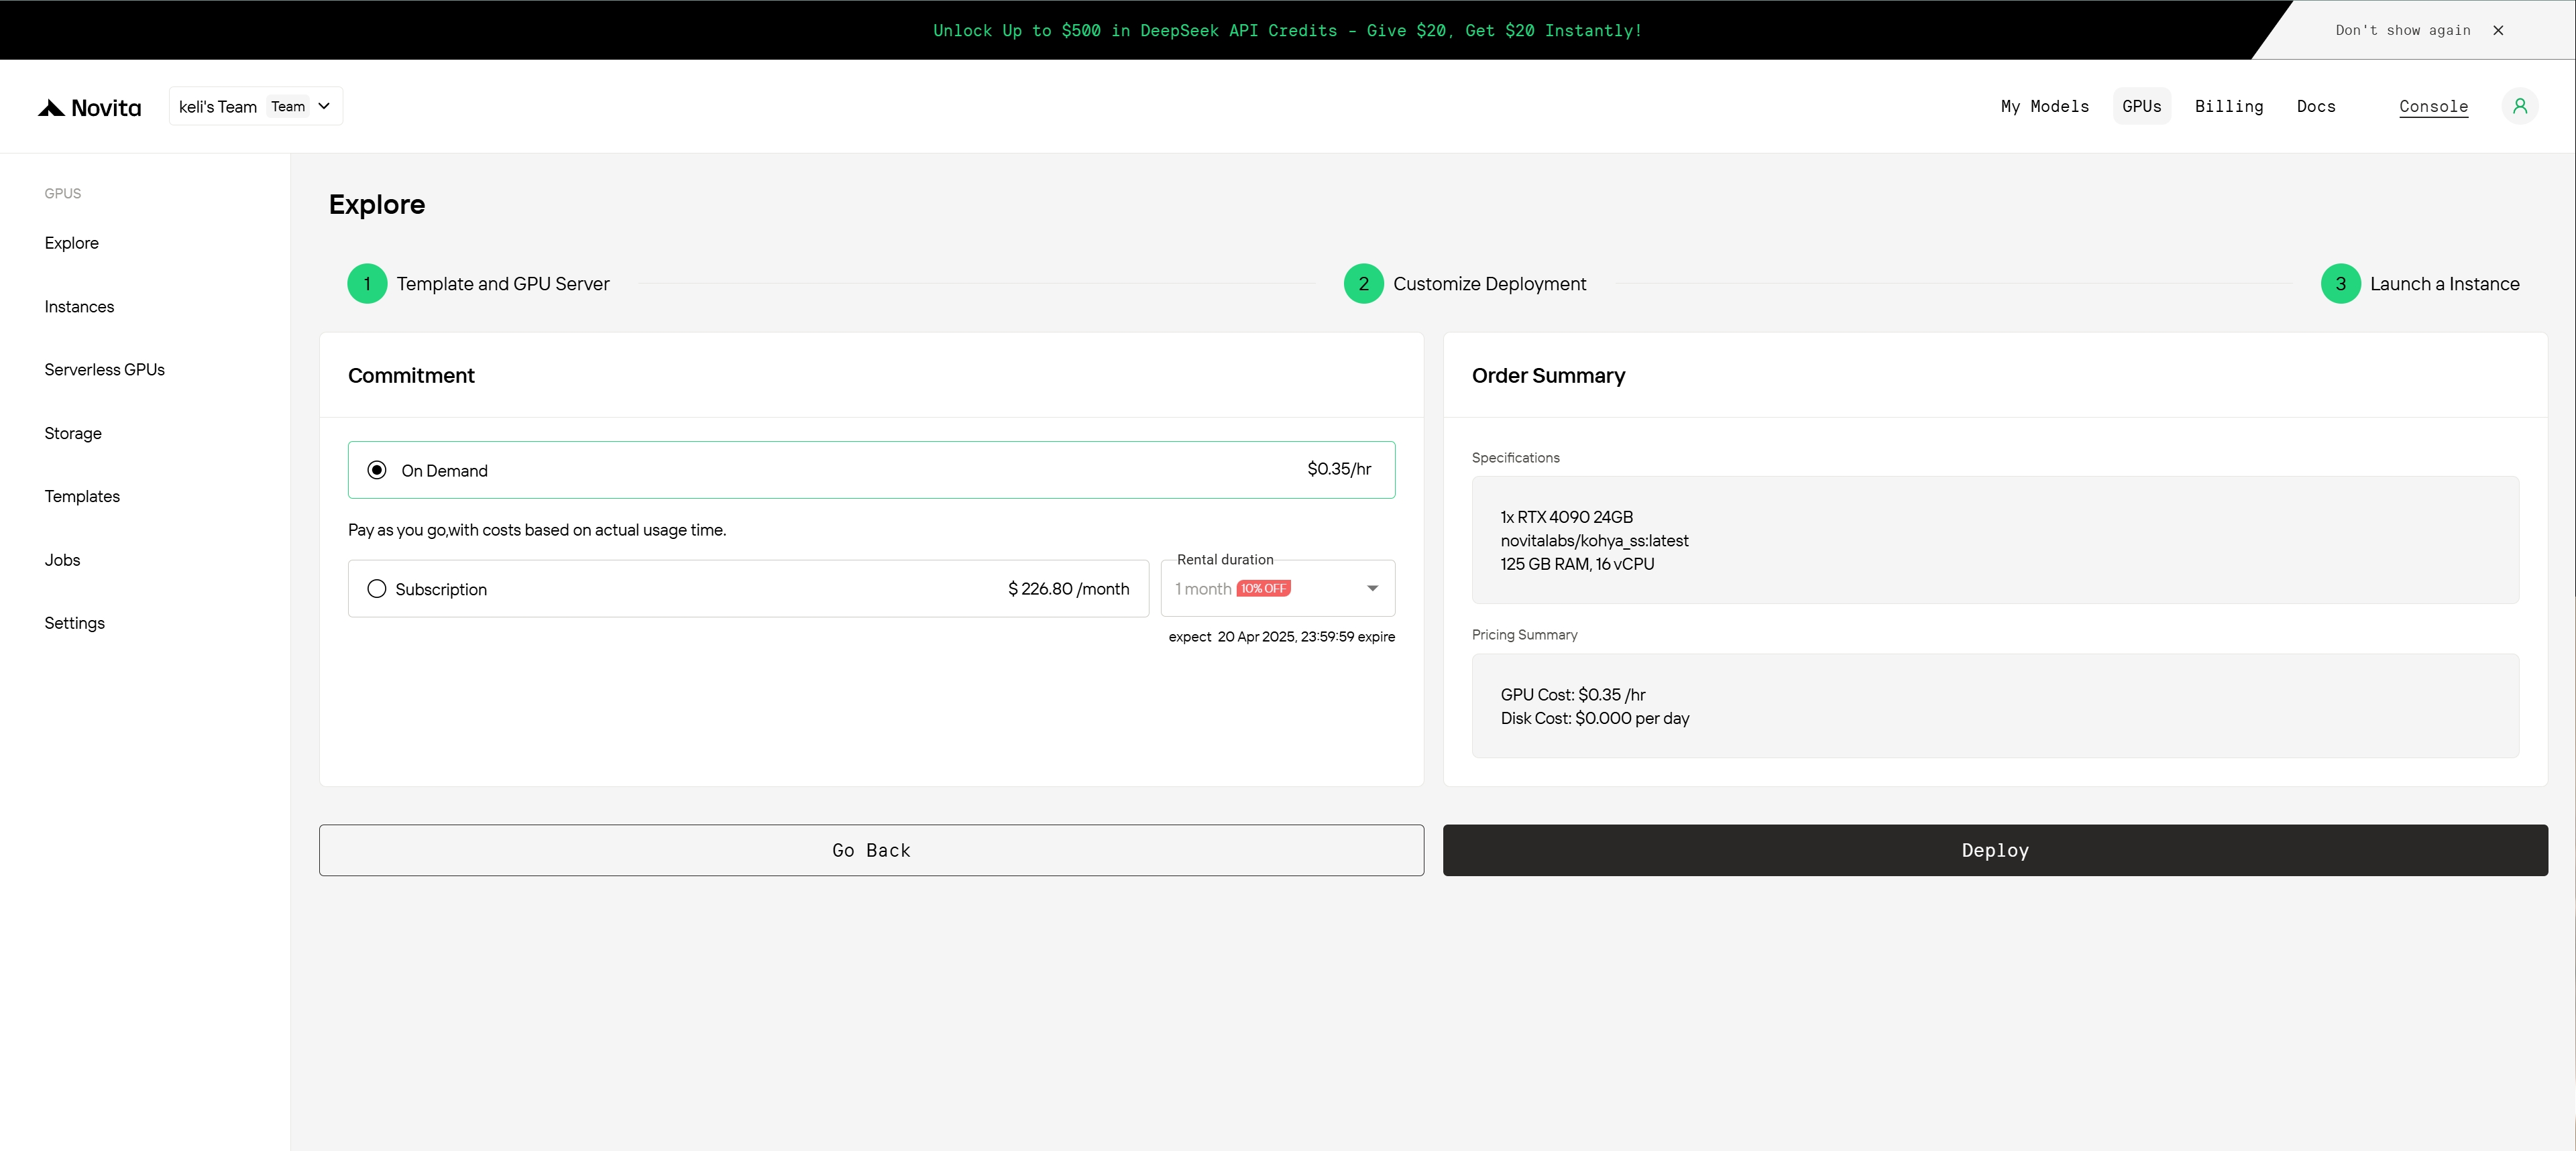Open the Rental duration dropdown arrow
Viewport: 2576px width, 1151px height.
1372,589
